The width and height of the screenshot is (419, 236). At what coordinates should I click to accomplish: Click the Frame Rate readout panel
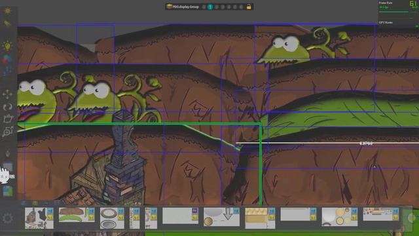(398, 7)
